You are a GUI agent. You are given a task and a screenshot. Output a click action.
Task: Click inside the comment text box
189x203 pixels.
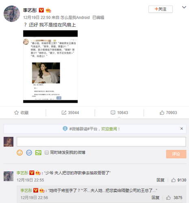[101, 142]
